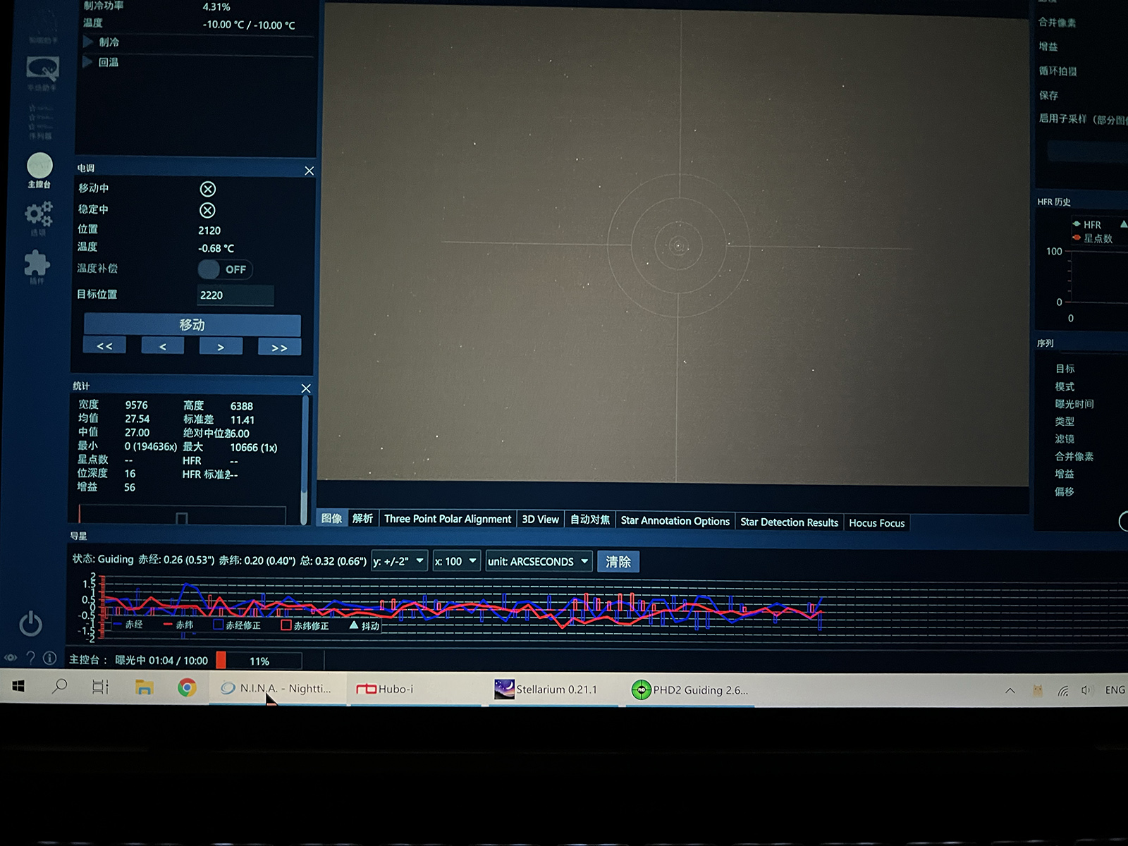Open Star Detection Results tab
Screen dimensions: 1128x846
point(789,522)
